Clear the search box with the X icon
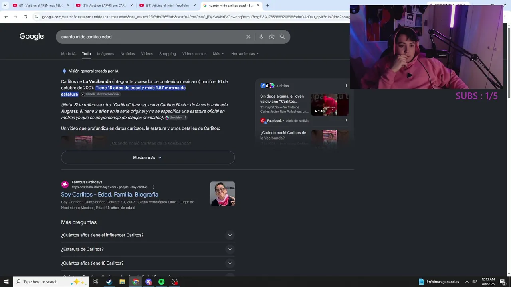Image resolution: width=511 pixels, height=287 pixels. coord(248,37)
